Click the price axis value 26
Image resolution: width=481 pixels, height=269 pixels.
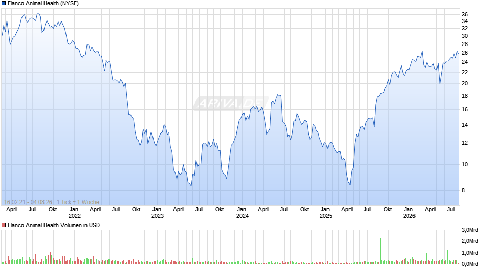coord(465,53)
